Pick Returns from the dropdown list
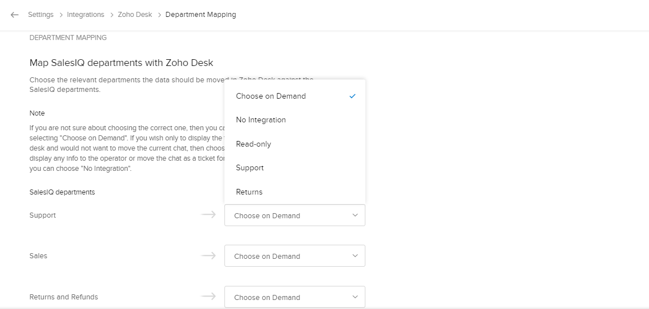 click(249, 192)
